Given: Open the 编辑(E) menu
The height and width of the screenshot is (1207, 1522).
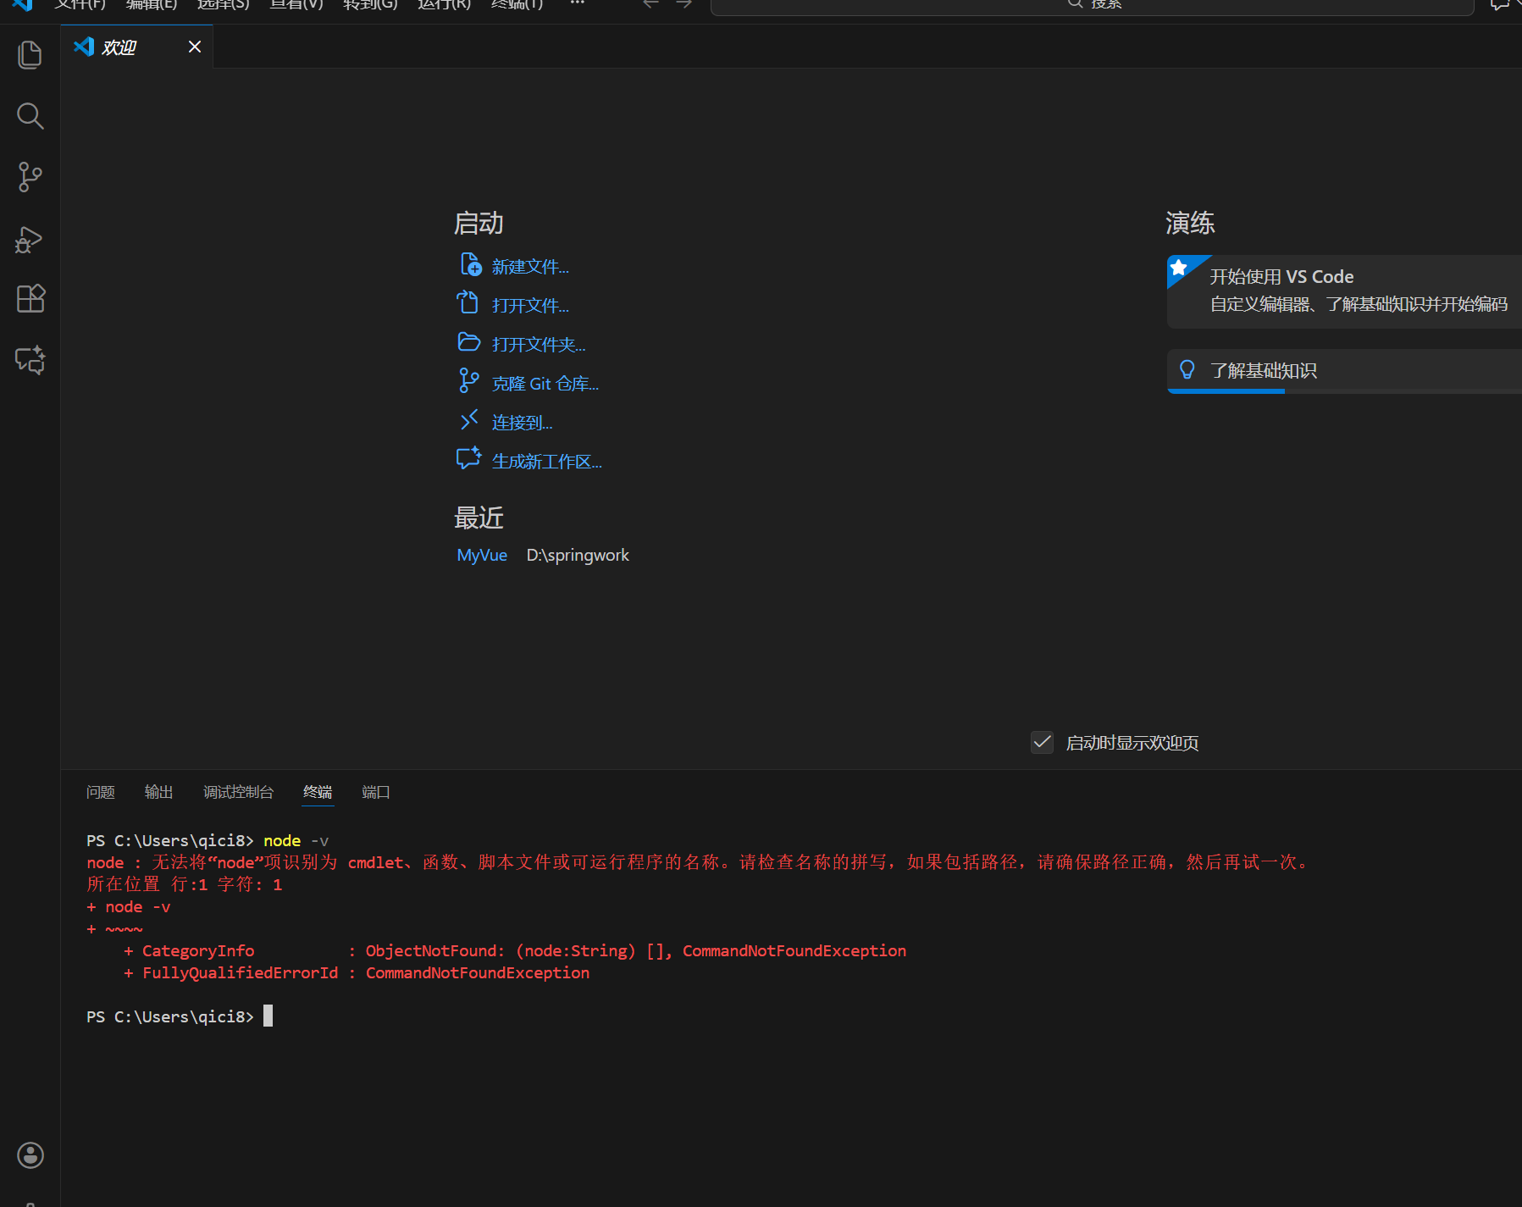Looking at the screenshot, I should (x=152, y=4).
